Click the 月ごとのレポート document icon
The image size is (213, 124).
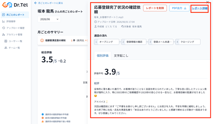(x=3, y=15)
